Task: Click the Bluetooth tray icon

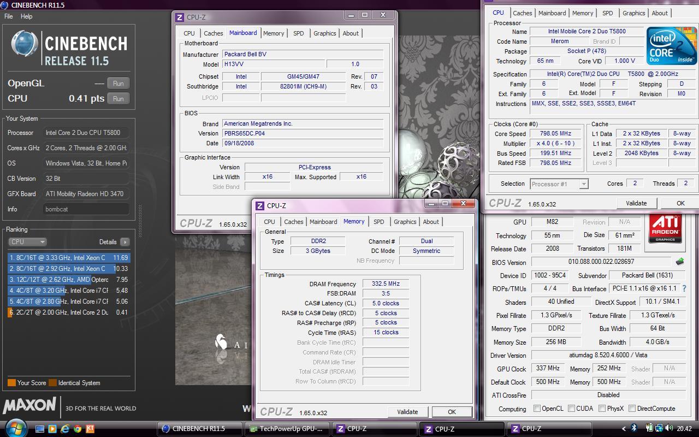Action: 634,428
